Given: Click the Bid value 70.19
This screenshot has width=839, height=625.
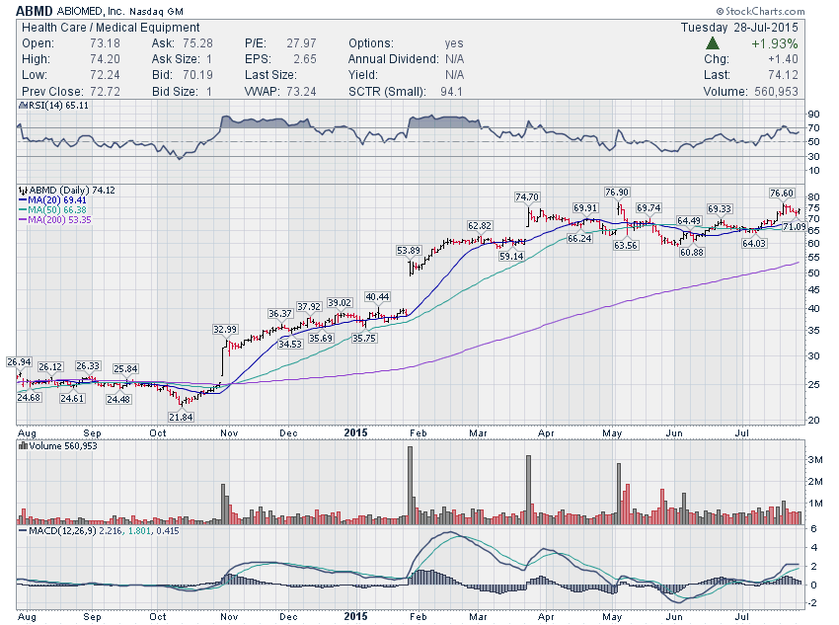Looking at the screenshot, I should pyautogui.click(x=197, y=75).
